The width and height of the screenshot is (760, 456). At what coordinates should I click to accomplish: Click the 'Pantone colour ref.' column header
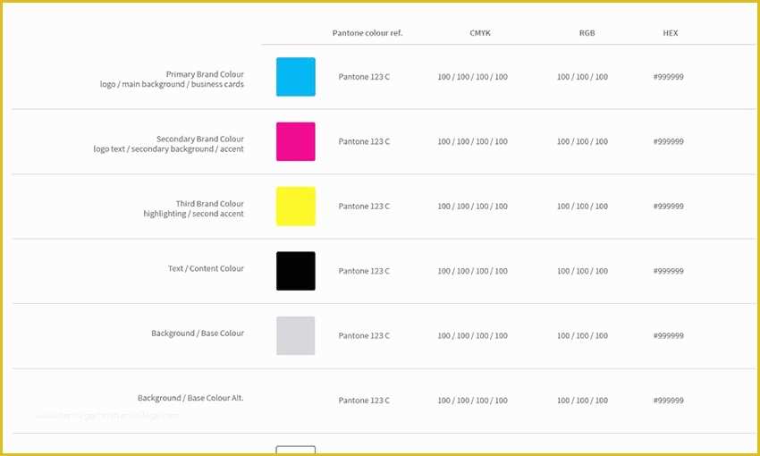pyautogui.click(x=367, y=33)
